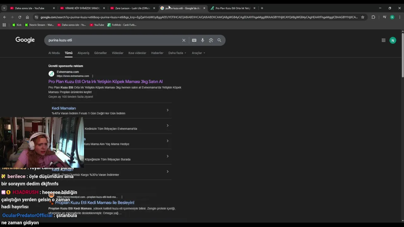Bookmark this page with the star icon
Viewport: 404px width, 227px height.
(363, 17)
